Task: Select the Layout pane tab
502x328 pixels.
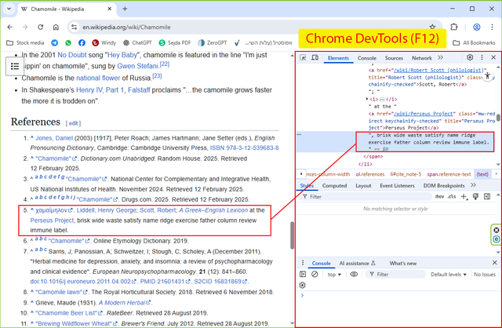Action: tap(363, 186)
